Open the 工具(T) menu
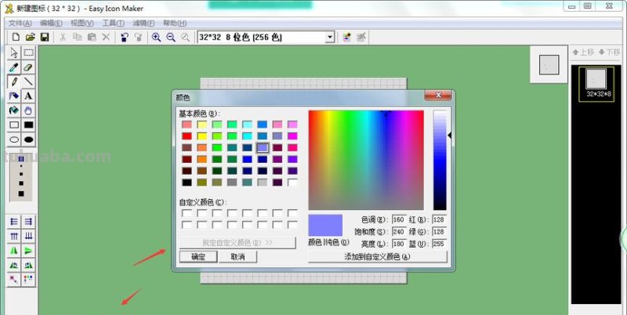The image size is (627, 315). tap(113, 24)
